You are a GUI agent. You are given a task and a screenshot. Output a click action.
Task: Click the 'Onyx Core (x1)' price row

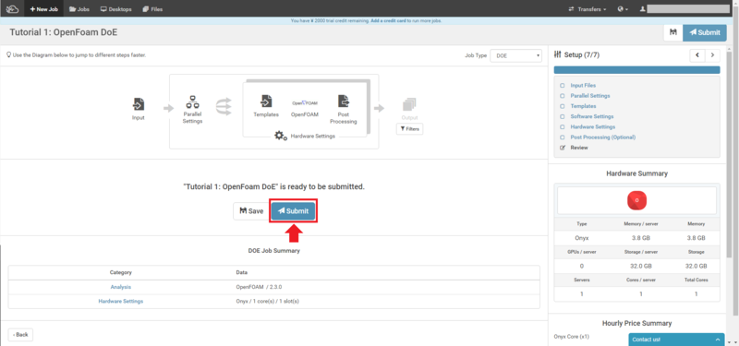[571, 336]
